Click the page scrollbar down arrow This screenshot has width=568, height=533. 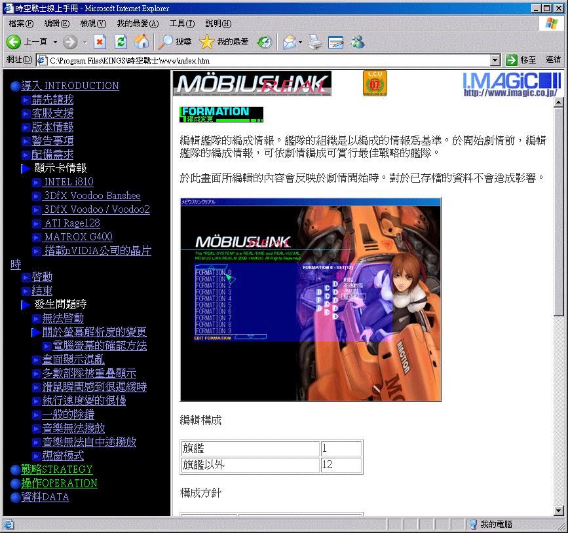coord(558,511)
